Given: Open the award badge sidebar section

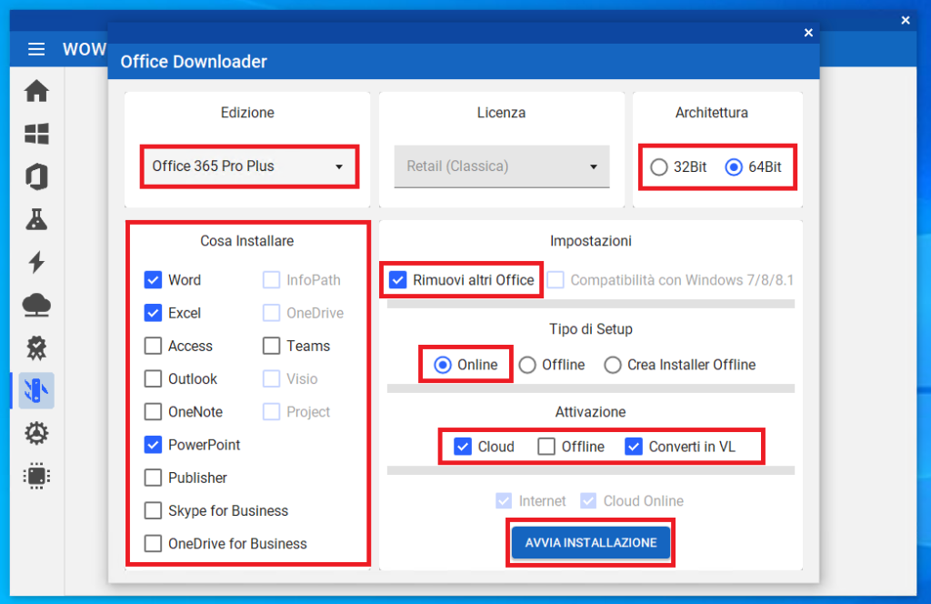Looking at the screenshot, I should click(x=36, y=348).
